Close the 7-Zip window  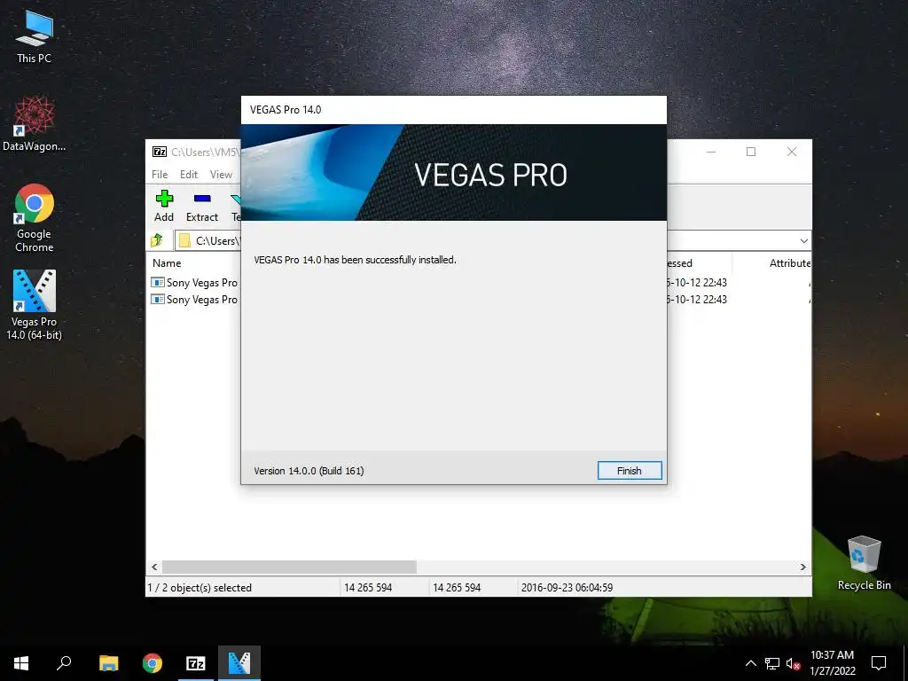[792, 152]
